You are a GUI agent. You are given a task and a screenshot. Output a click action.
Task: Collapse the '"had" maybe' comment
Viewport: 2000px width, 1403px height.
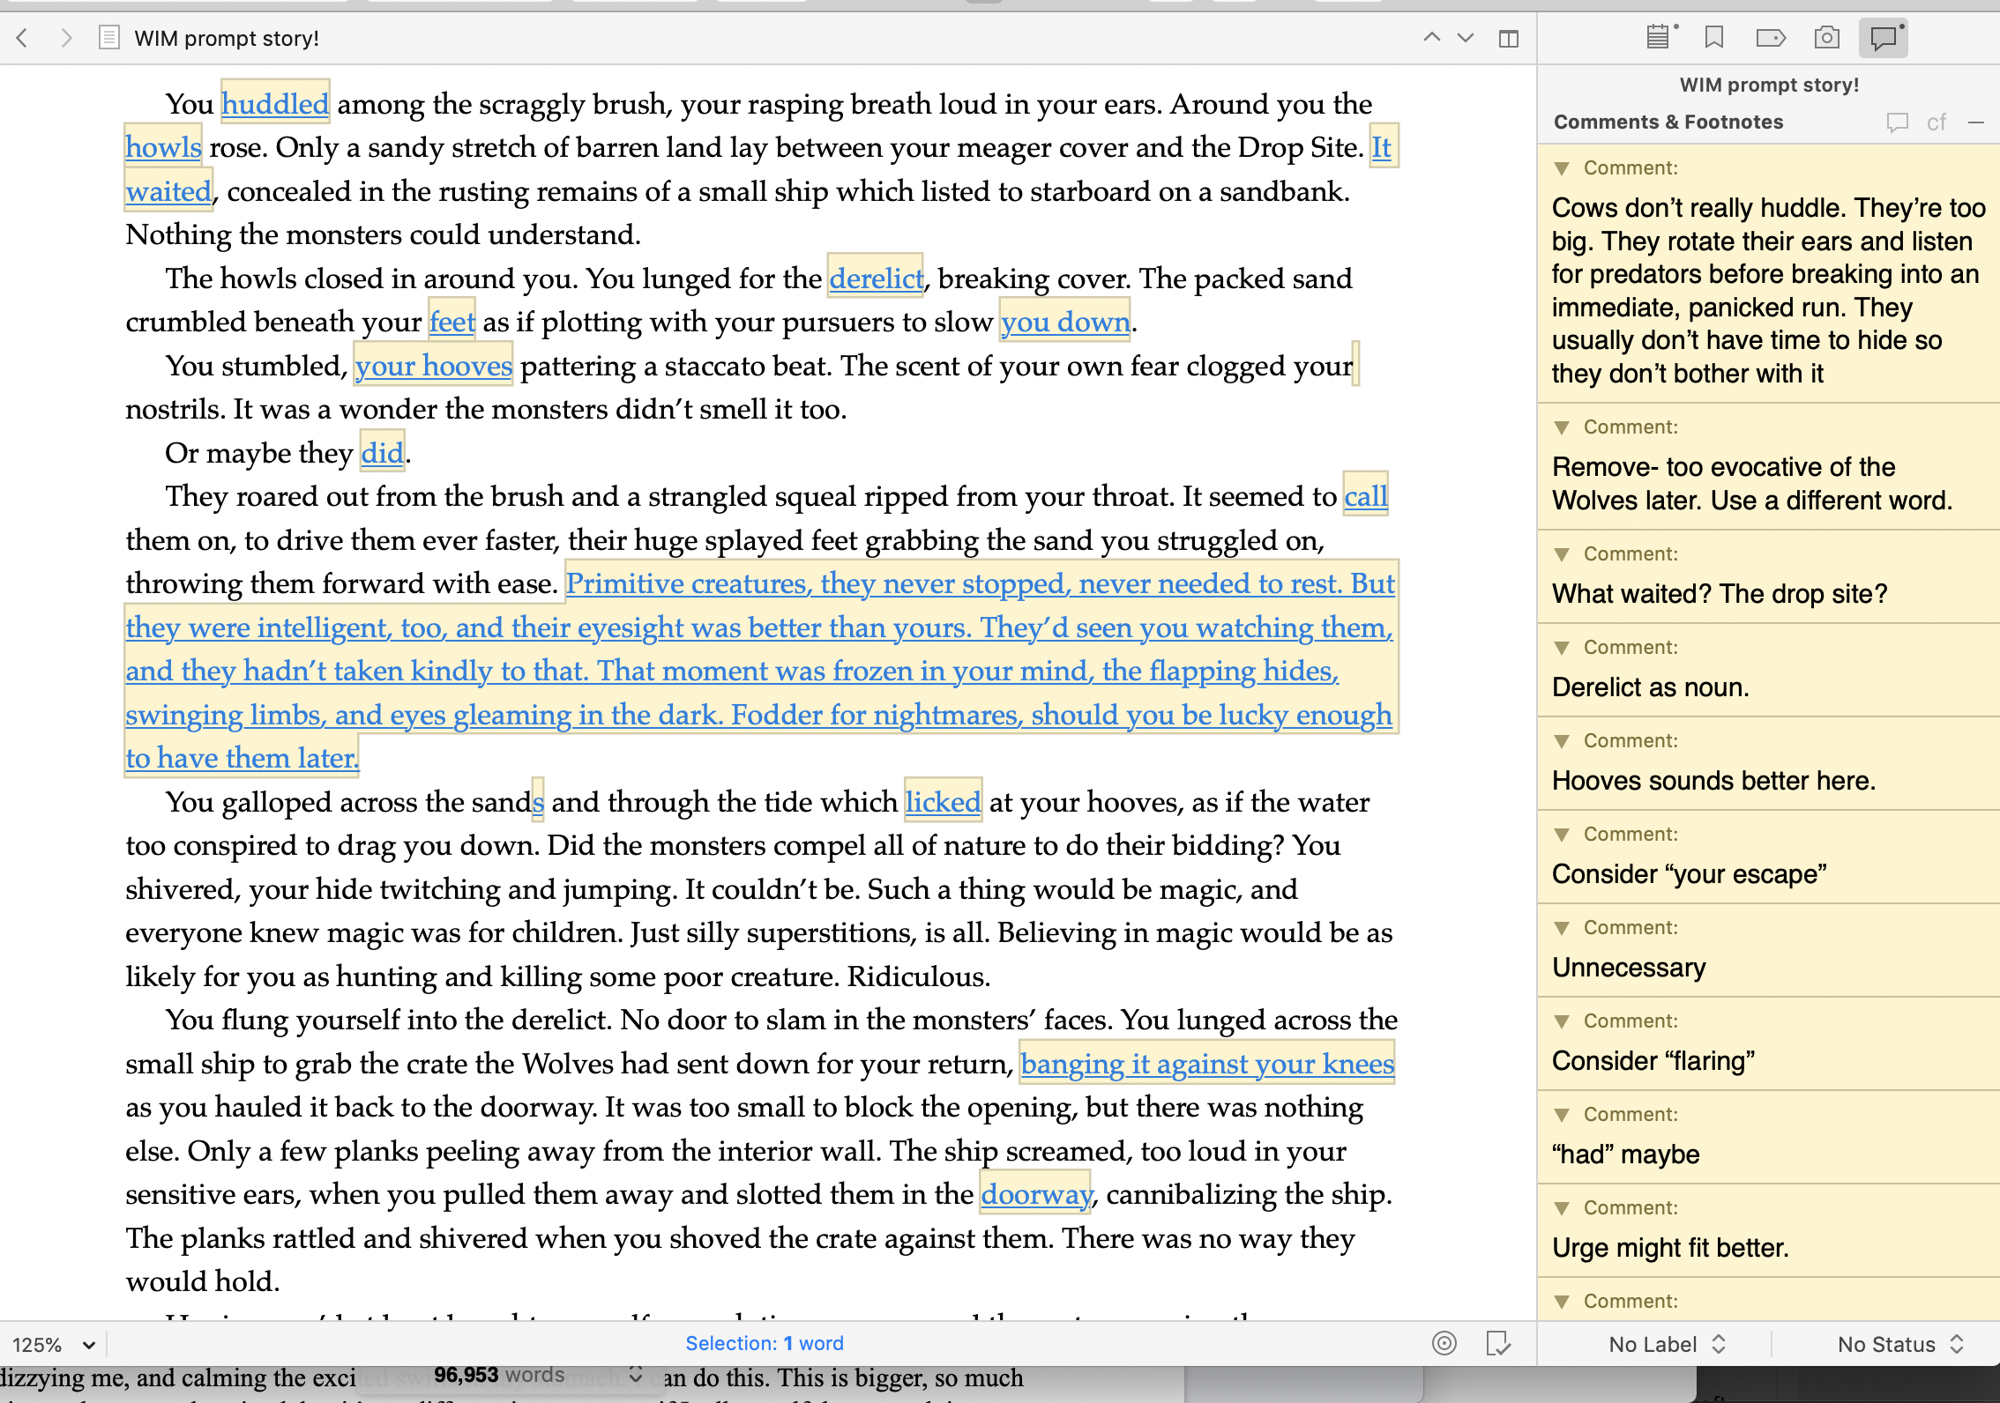(x=1562, y=1115)
